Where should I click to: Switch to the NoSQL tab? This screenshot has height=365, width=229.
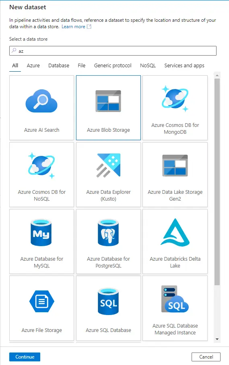click(x=148, y=65)
